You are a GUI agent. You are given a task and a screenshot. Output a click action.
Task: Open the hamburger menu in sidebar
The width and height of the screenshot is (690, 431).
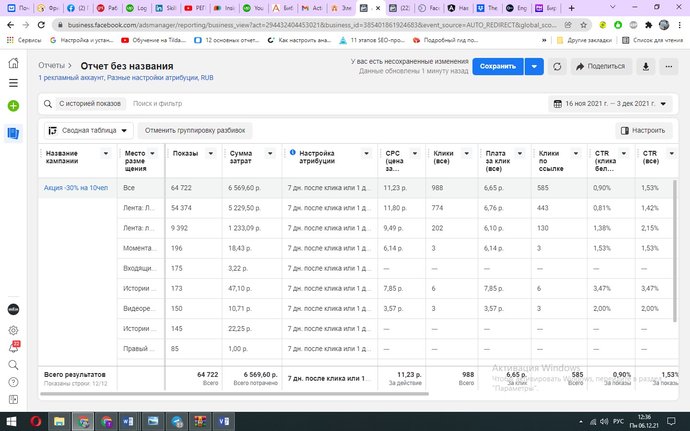coord(13,83)
